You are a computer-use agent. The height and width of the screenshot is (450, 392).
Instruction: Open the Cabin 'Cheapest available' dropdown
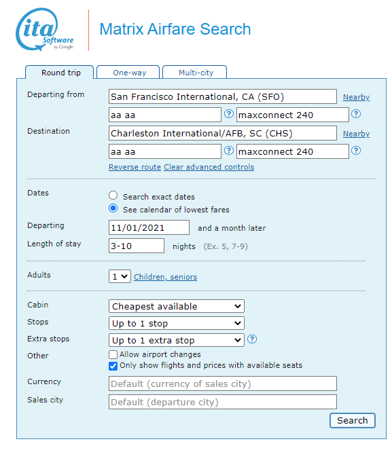tap(177, 306)
